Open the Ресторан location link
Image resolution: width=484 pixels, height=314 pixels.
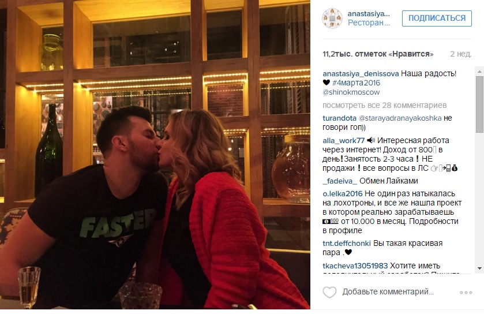pyautogui.click(x=369, y=23)
